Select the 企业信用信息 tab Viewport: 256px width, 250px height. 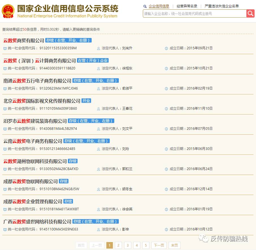[159, 6]
